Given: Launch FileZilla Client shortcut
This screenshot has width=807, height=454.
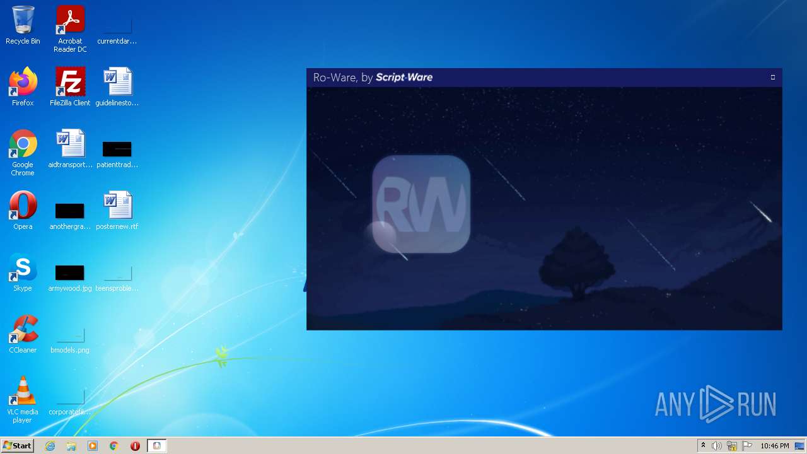Looking at the screenshot, I should (x=70, y=86).
